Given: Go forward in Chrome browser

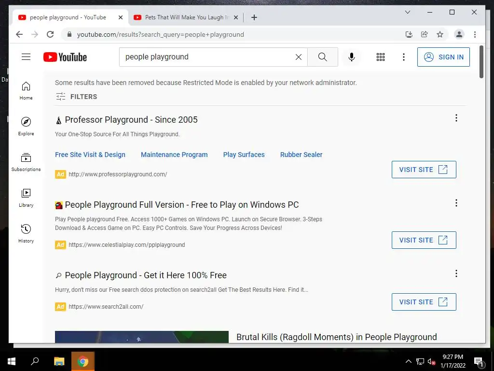Looking at the screenshot, I should (x=35, y=34).
